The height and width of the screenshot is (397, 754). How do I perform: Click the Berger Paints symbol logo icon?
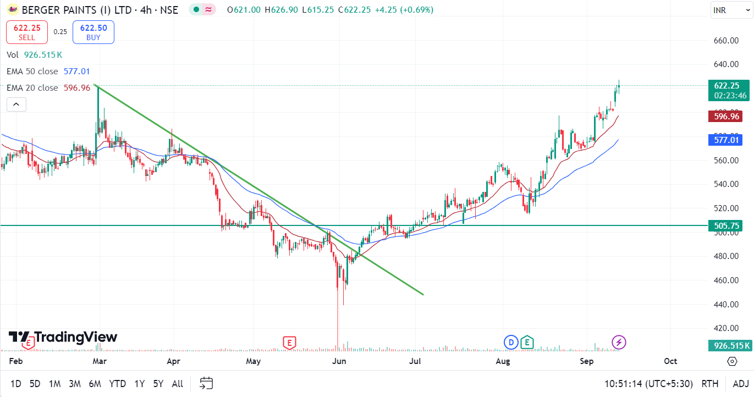point(12,9)
